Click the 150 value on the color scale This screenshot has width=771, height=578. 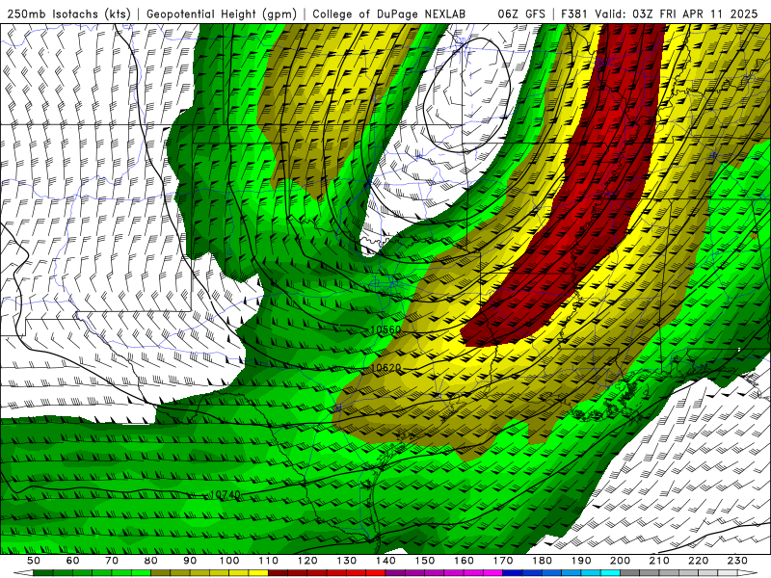click(x=425, y=561)
